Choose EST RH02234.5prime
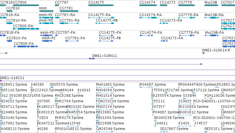The height and width of the screenshot is (133, 235). 105,109
